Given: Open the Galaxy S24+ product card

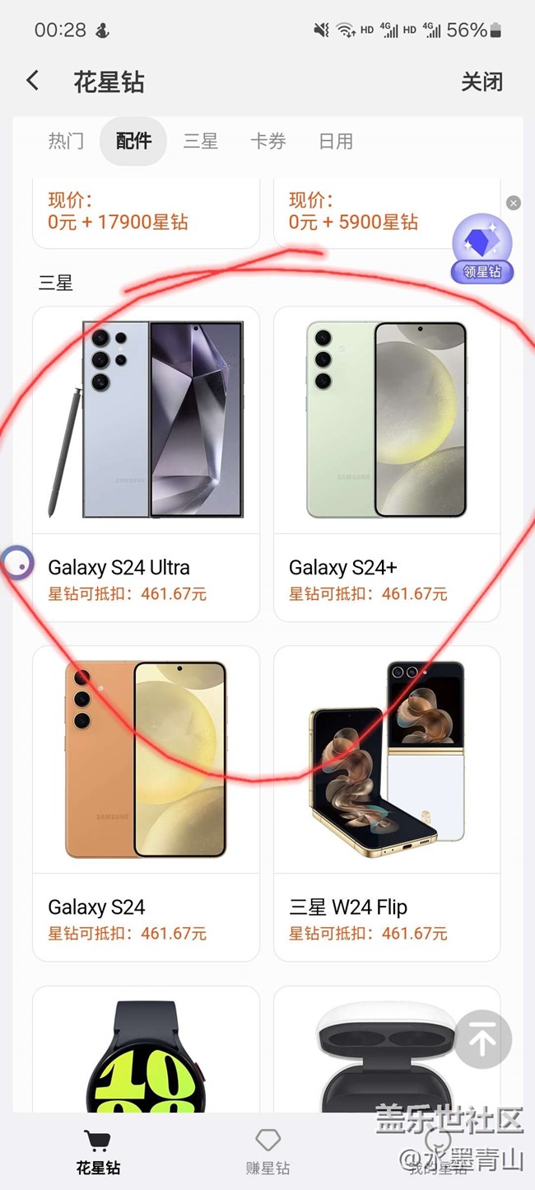Looking at the screenshot, I should pyautogui.click(x=387, y=464).
